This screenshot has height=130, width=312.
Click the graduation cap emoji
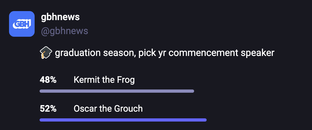[x=46, y=53]
